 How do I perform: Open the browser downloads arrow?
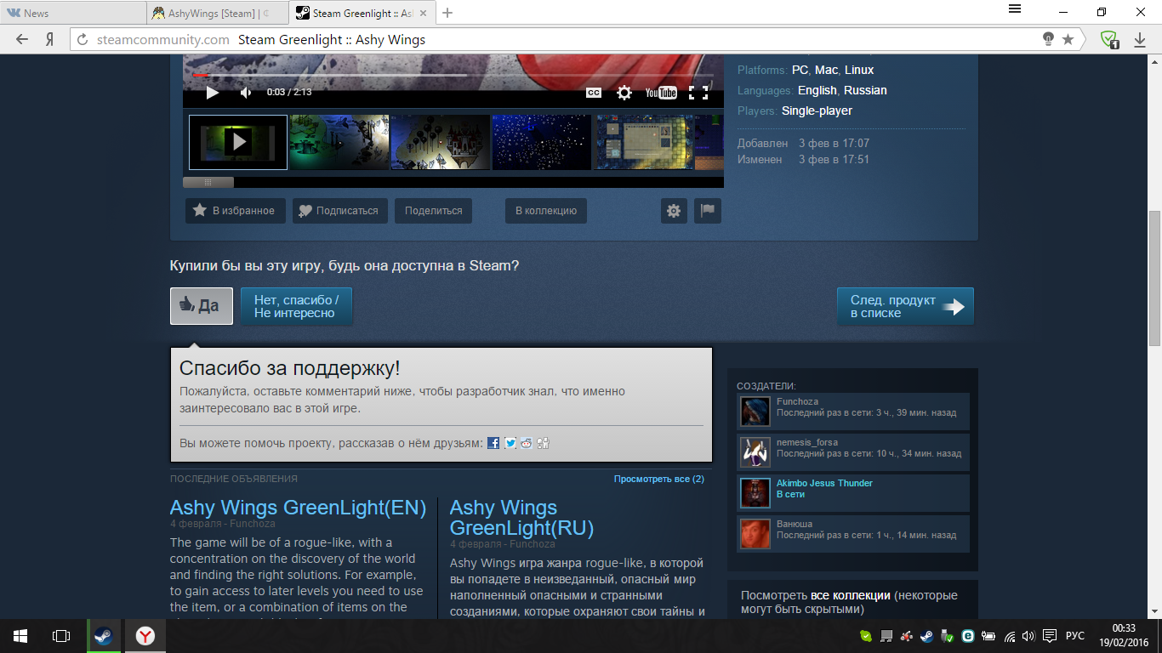click(1140, 39)
